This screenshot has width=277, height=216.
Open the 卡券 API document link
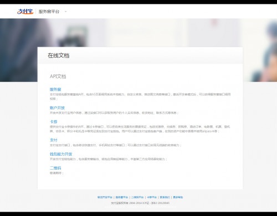53,122
